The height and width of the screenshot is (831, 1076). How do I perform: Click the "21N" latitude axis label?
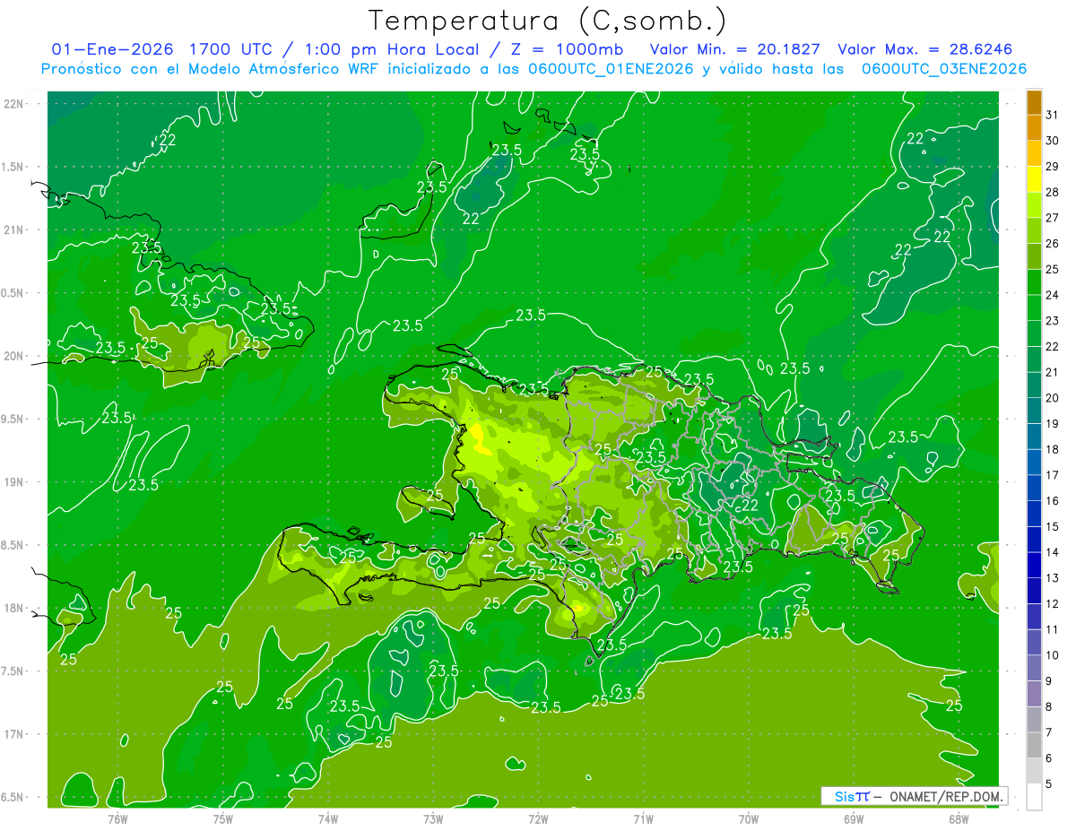tap(14, 229)
